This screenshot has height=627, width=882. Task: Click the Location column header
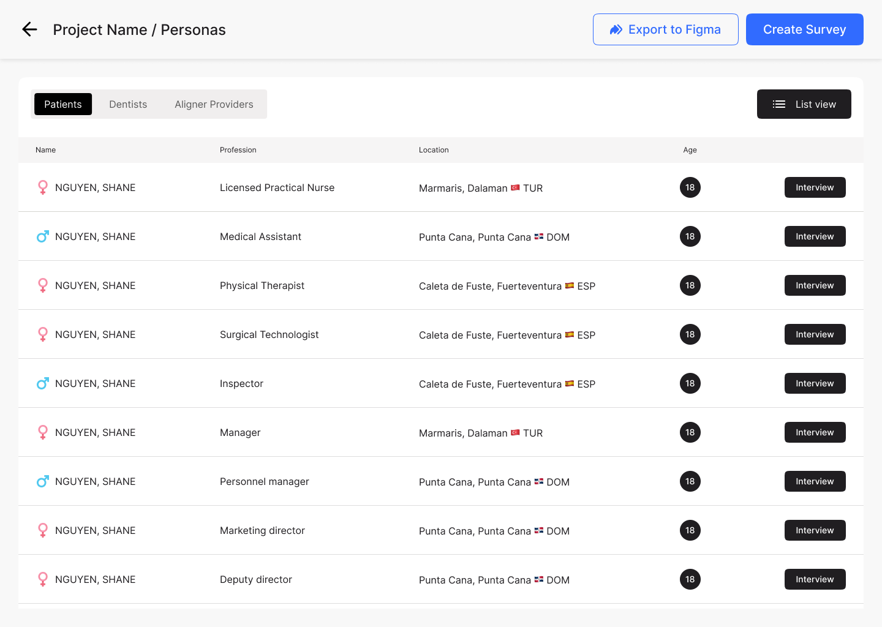pos(434,150)
